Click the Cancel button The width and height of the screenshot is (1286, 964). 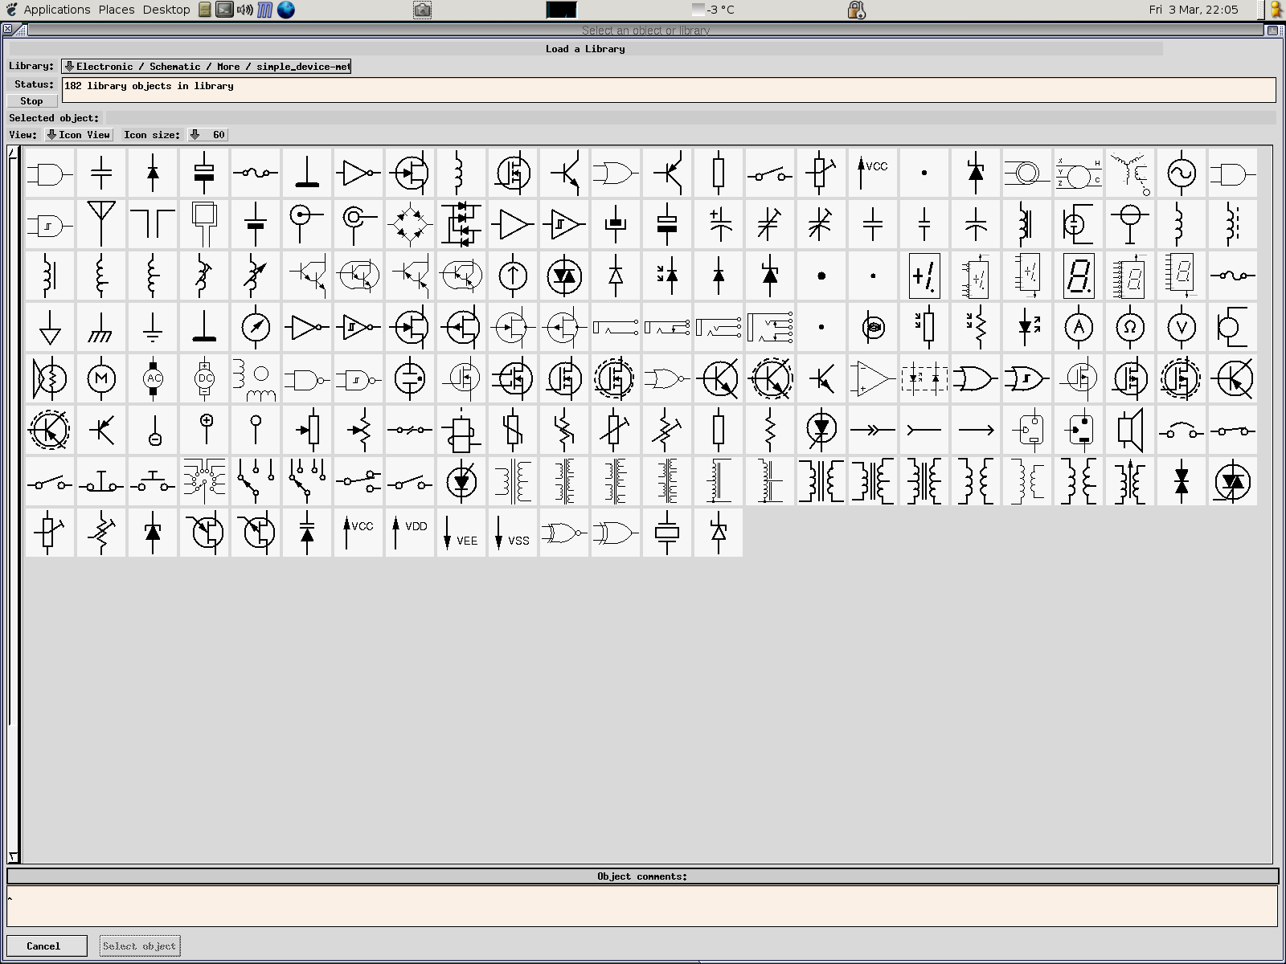click(45, 946)
